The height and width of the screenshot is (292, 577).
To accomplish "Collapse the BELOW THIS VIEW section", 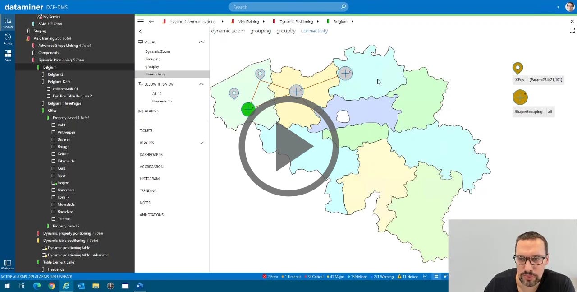I will [x=202, y=84].
